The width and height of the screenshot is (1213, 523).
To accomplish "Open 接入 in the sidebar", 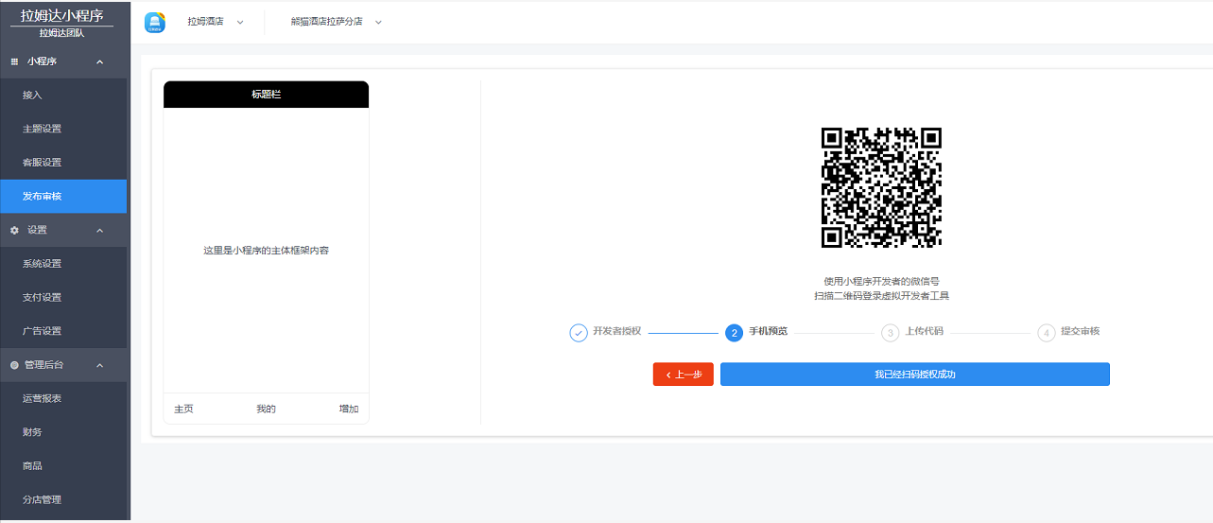I will tap(63, 96).
